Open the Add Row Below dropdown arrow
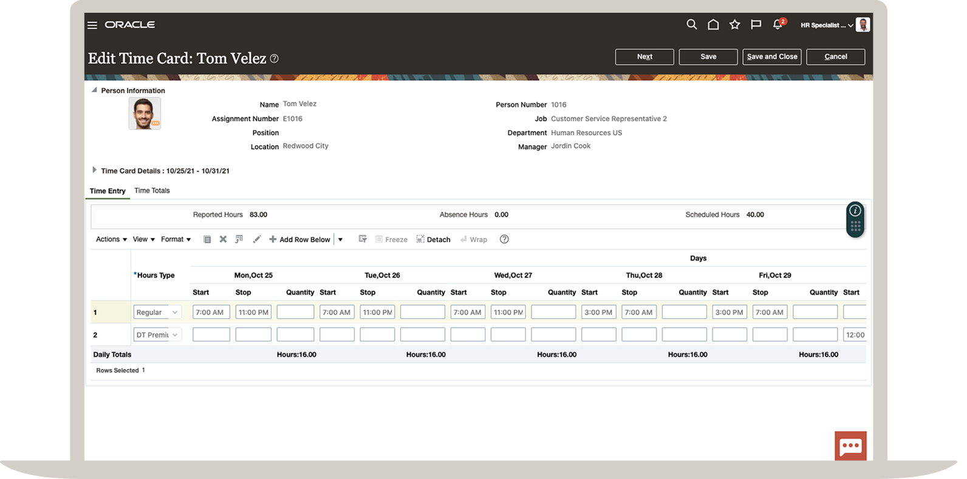Image resolution: width=967 pixels, height=479 pixels. [x=340, y=239]
